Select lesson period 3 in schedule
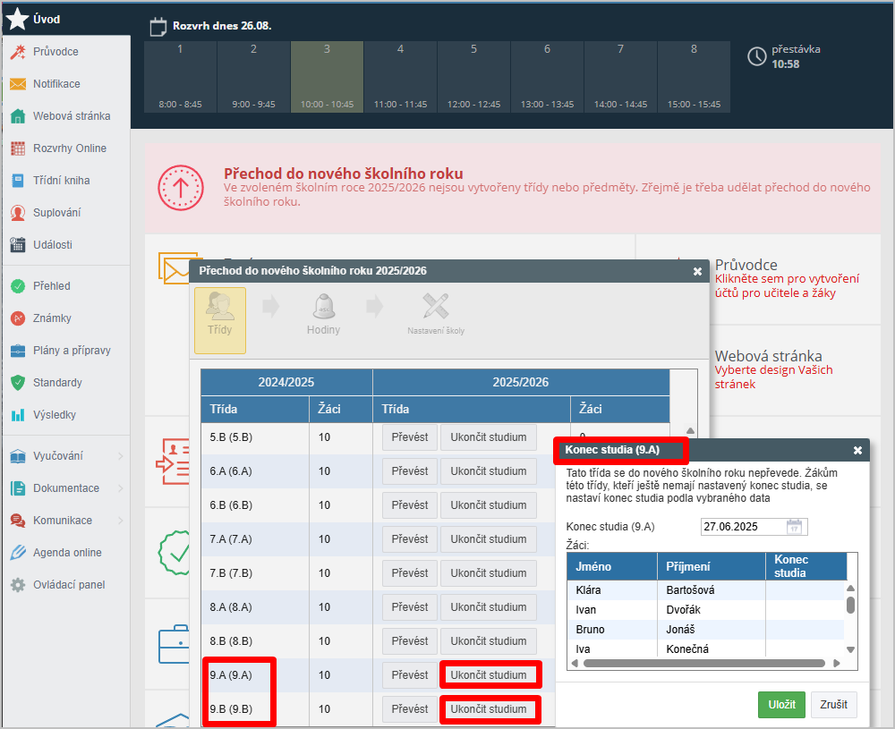 tap(327, 76)
